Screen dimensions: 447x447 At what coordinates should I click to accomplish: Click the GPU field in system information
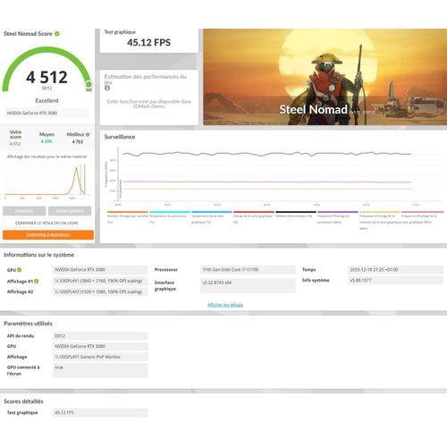[x=100, y=270]
